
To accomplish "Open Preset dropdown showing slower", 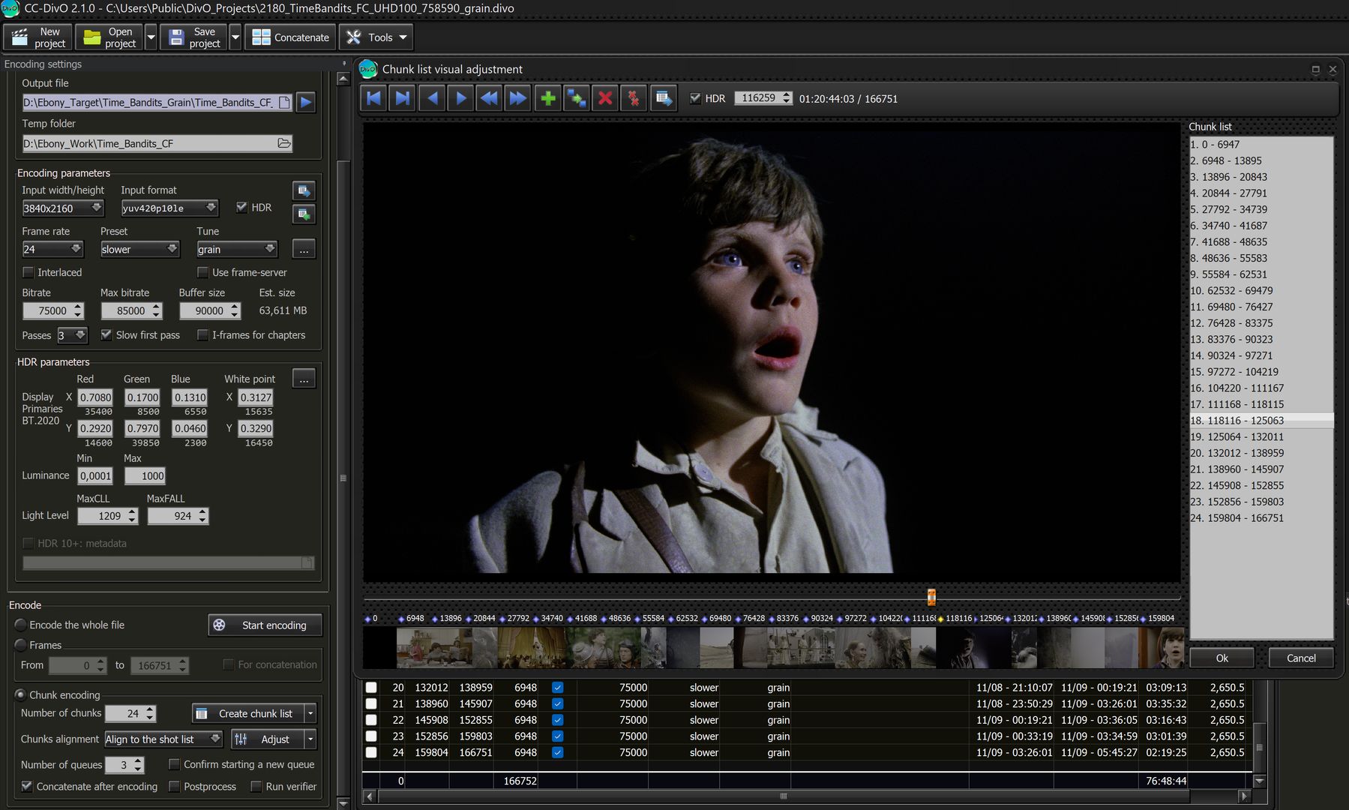I will click(x=139, y=249).
